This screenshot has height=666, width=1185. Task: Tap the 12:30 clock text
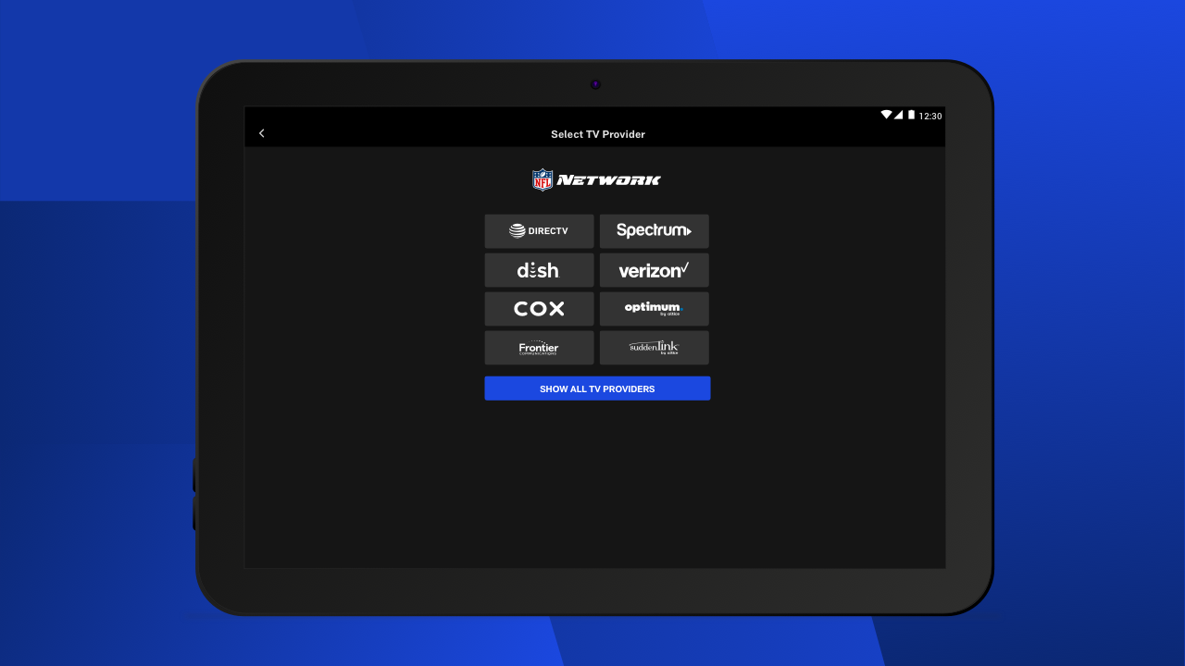tap(930, 117)
